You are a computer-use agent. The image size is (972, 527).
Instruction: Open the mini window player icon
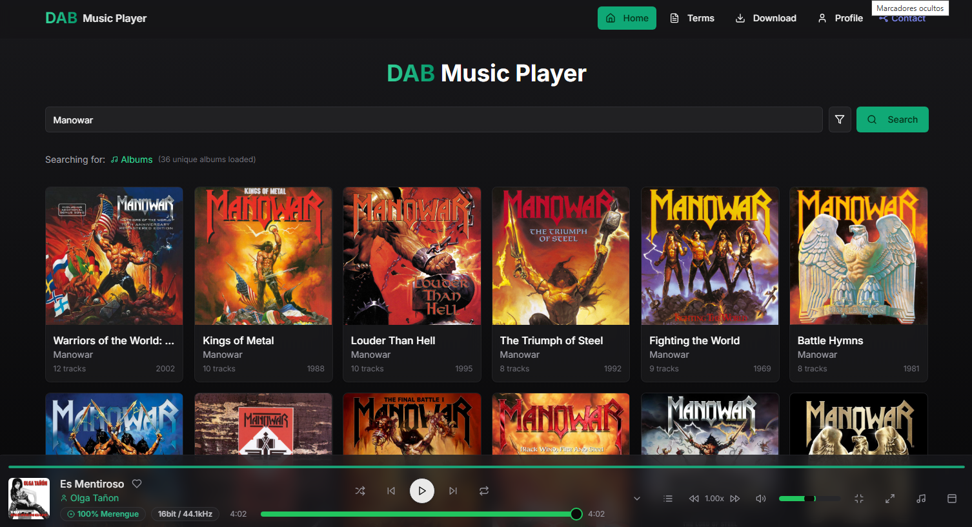click(952, 499)
